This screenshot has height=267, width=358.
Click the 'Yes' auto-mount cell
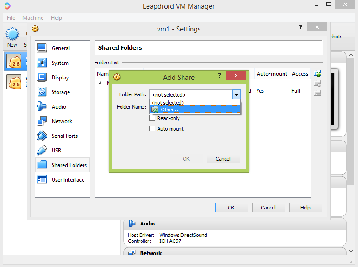coord(260,91)
